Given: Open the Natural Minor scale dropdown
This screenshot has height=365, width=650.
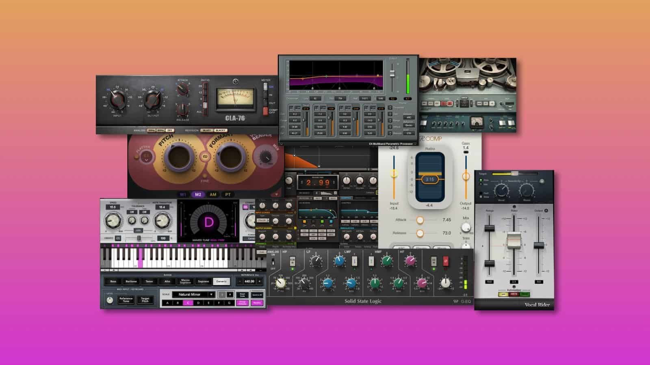Looking at the screenshot, I should pos(194,294).
